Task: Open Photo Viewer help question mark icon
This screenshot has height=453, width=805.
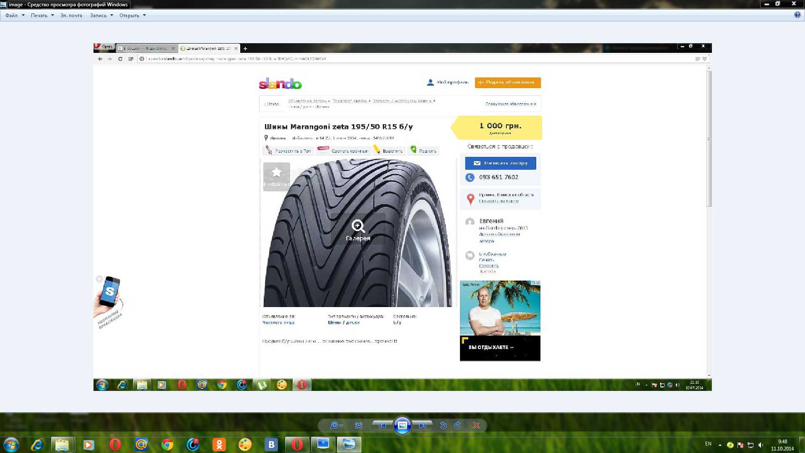Action: [x=797, y=15]
